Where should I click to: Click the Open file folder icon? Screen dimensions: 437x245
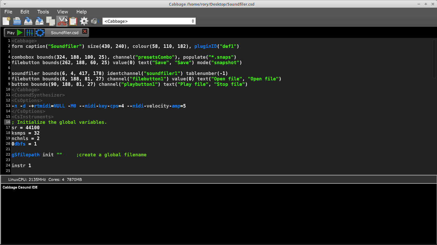17,21
